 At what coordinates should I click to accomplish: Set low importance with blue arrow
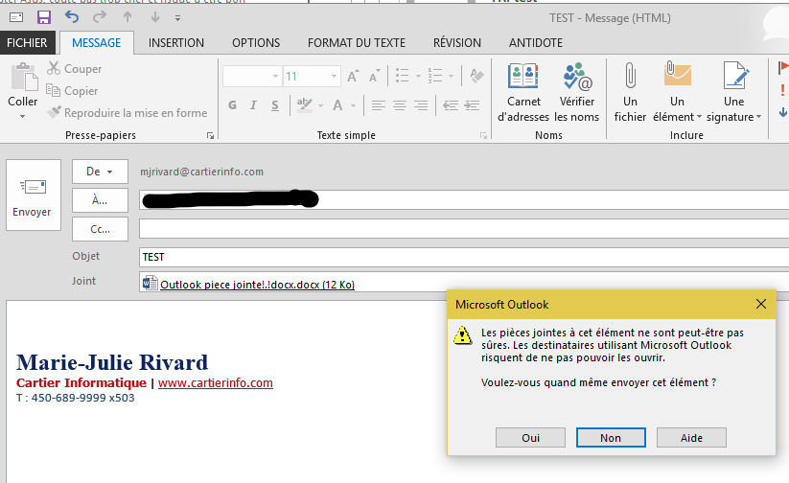[783, 112]
